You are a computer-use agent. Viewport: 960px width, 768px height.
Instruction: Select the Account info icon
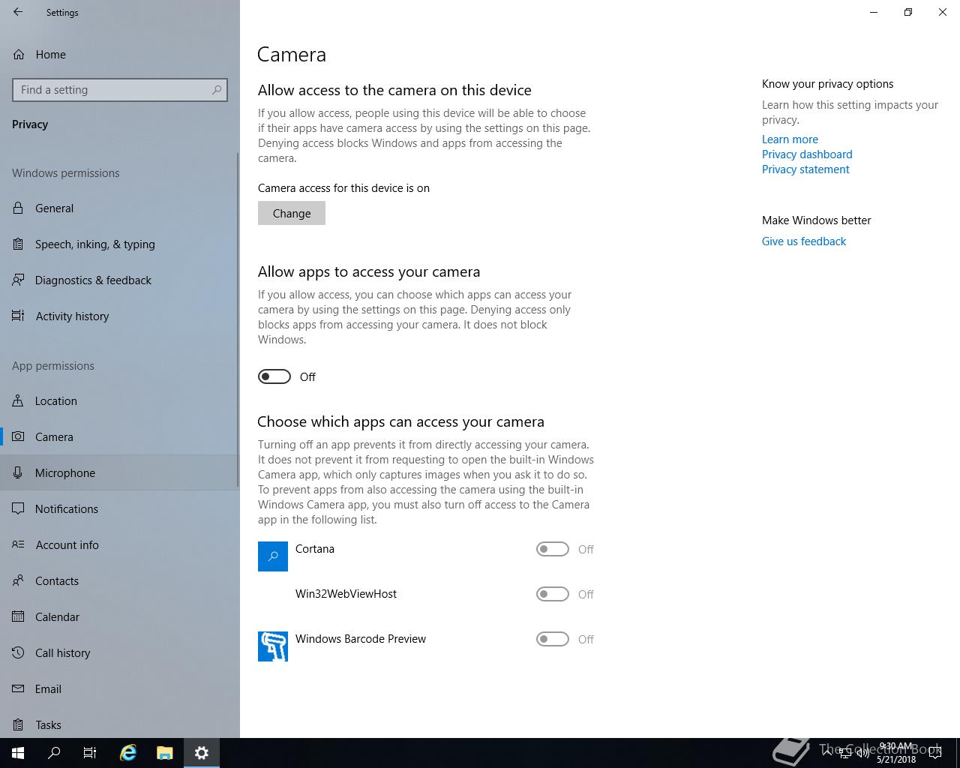coord(18,544)
